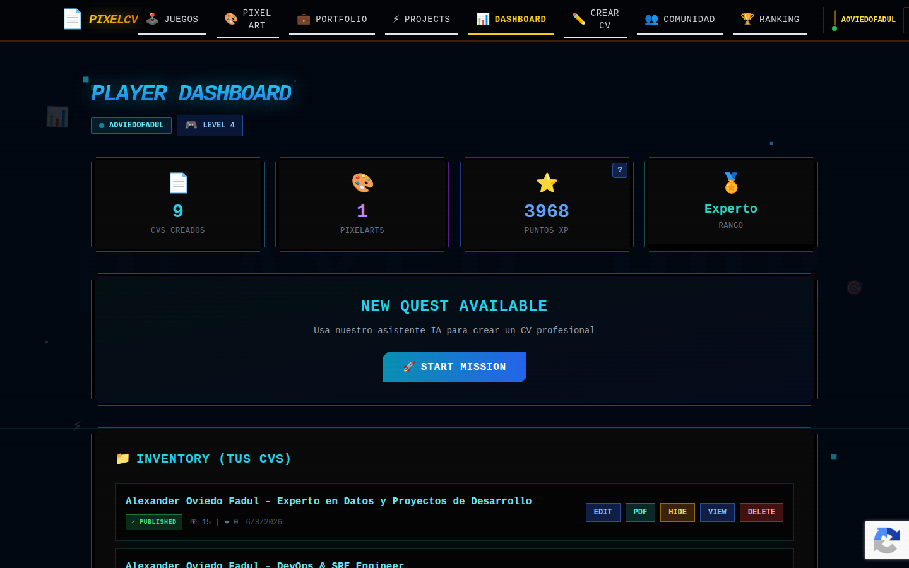Click the pencil icon beside Crear CV

[x=579, y=19]
